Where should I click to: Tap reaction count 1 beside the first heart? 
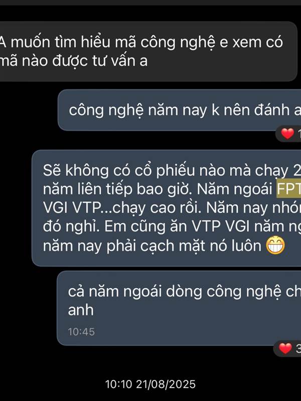(298, 134)
